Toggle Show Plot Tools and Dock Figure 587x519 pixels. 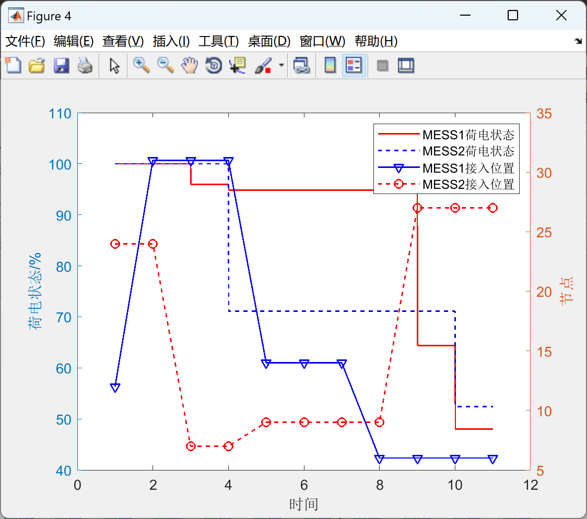coord(406,65)
